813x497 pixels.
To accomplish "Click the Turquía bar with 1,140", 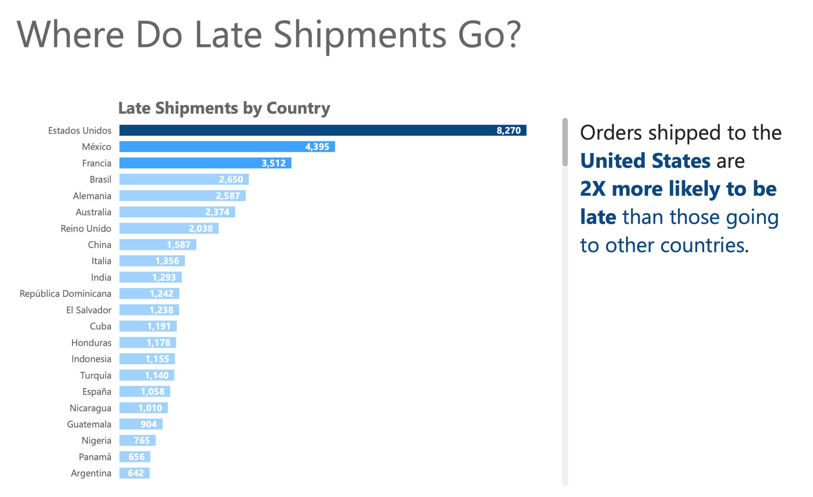I will (x=146, y=375).
